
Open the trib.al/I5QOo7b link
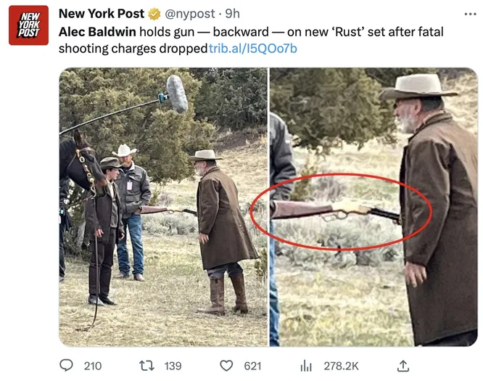tap(253, 49)
